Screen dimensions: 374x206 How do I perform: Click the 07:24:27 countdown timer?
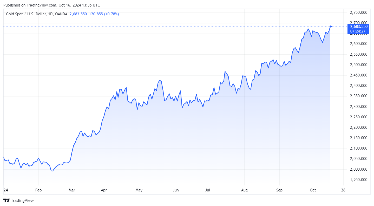[358, 31]
